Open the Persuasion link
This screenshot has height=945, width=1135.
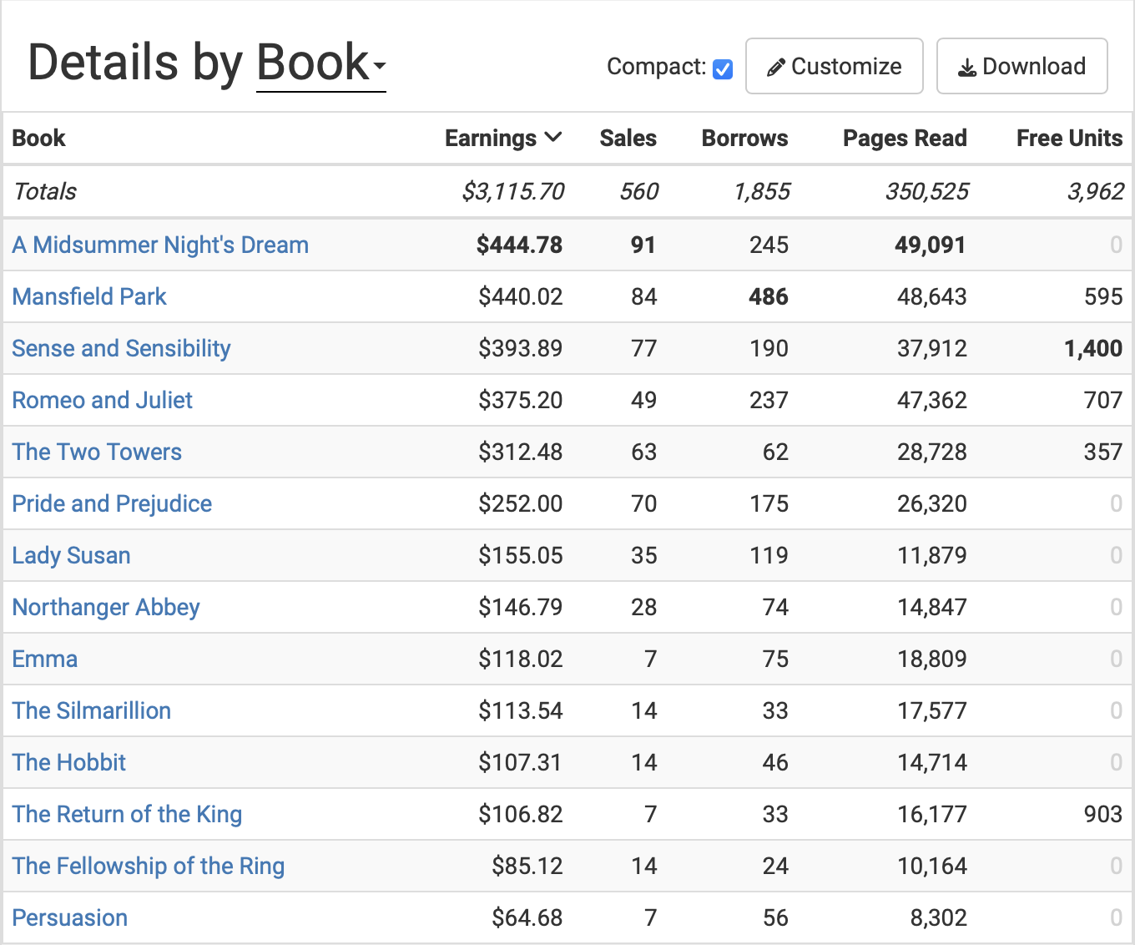(69, 917)
